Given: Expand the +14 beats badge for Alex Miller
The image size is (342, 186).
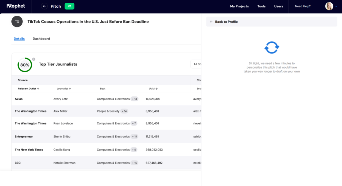Looking at the screenshot, I should [124, 111].
